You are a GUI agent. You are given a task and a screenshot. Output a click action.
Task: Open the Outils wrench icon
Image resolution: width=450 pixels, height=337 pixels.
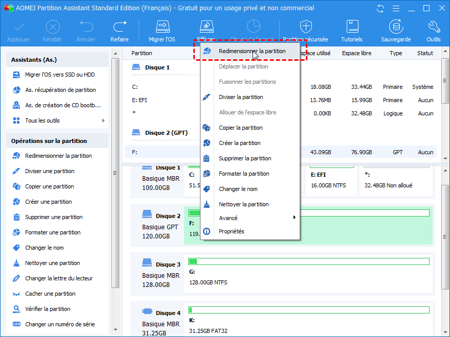(434, 27)
